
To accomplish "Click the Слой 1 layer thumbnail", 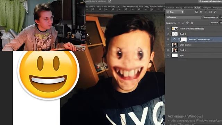I will click(x=174, y=50).
